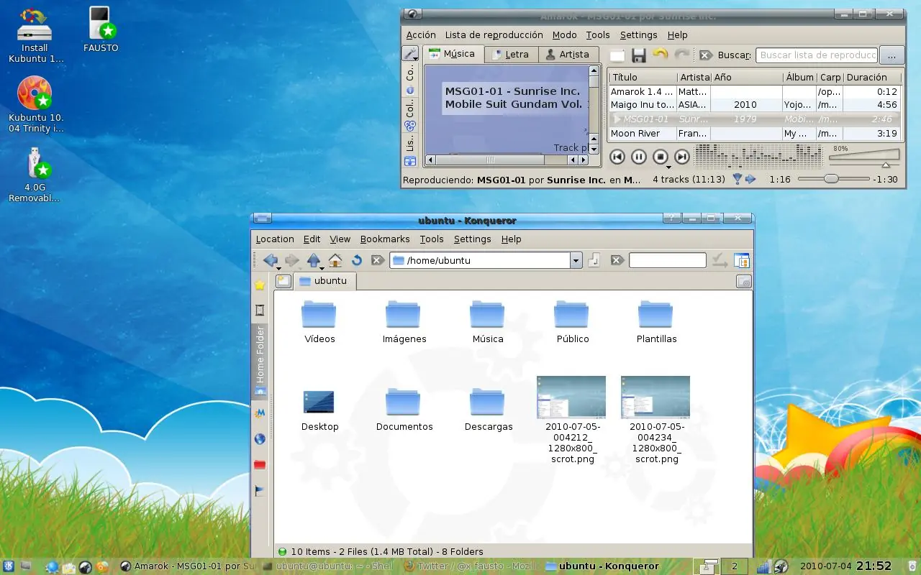Open the Público folder
This screenshot has width=921, height=575.
pyautogui.click(x=572, y=321)
